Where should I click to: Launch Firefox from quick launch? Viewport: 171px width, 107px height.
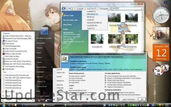(x=13, y=105)
